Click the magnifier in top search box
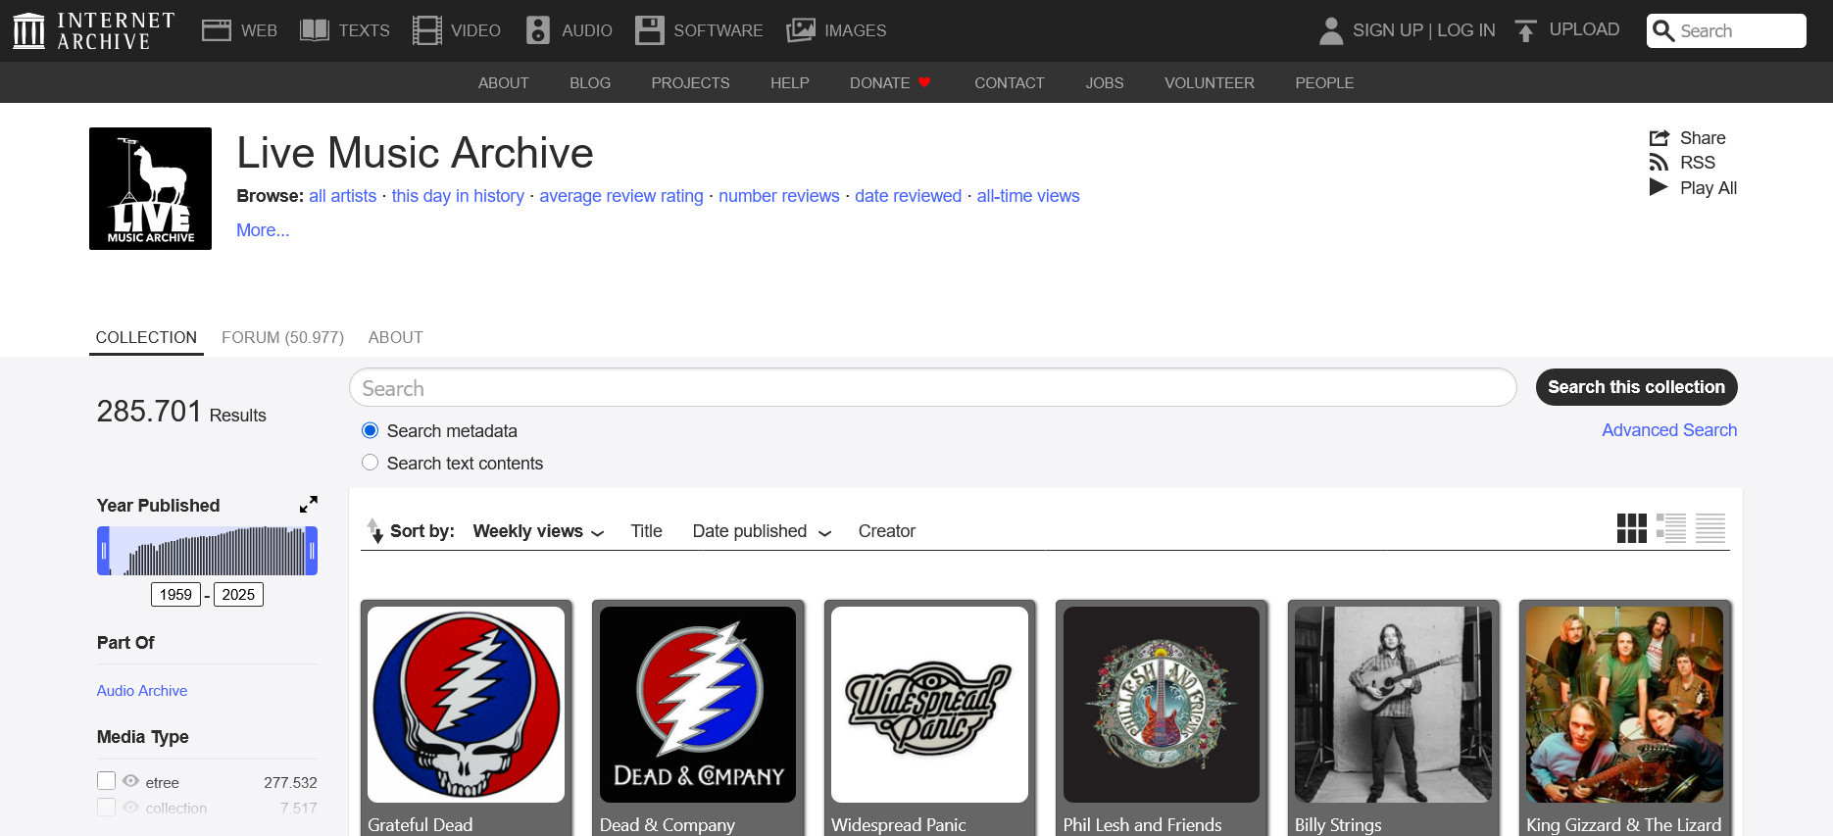1833x836 pixels. [1663, 30]
